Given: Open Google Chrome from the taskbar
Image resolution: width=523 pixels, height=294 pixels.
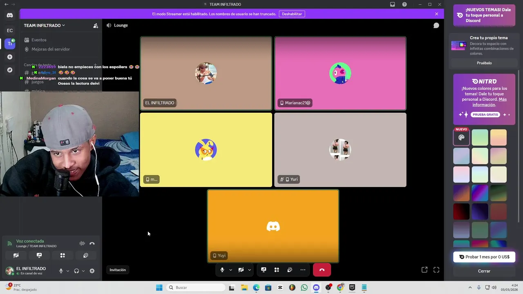Looking at the screenshot, I should (x=340, y=287).
